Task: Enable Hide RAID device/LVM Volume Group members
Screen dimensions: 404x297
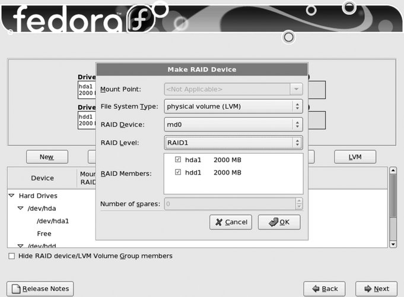Action: (12, 256)
